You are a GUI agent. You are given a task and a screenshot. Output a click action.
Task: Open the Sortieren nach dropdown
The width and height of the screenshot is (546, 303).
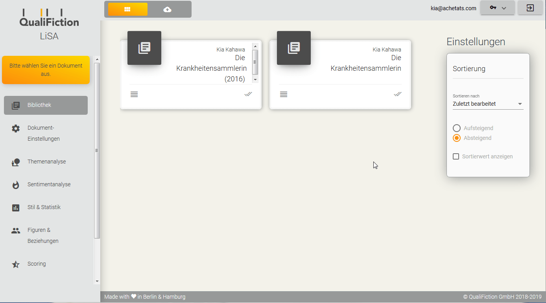[x=488, y=104]
